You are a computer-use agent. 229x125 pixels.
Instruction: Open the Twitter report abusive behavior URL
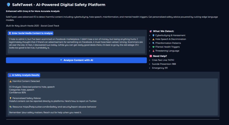tap(60, 107)
